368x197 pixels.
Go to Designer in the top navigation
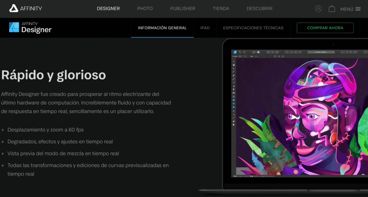[x=108, y=8]
